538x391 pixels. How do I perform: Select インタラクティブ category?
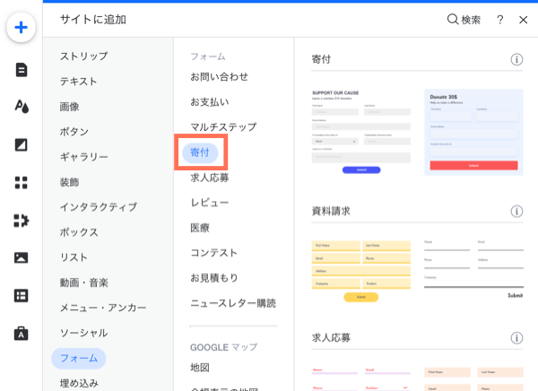tap(99, 207)
